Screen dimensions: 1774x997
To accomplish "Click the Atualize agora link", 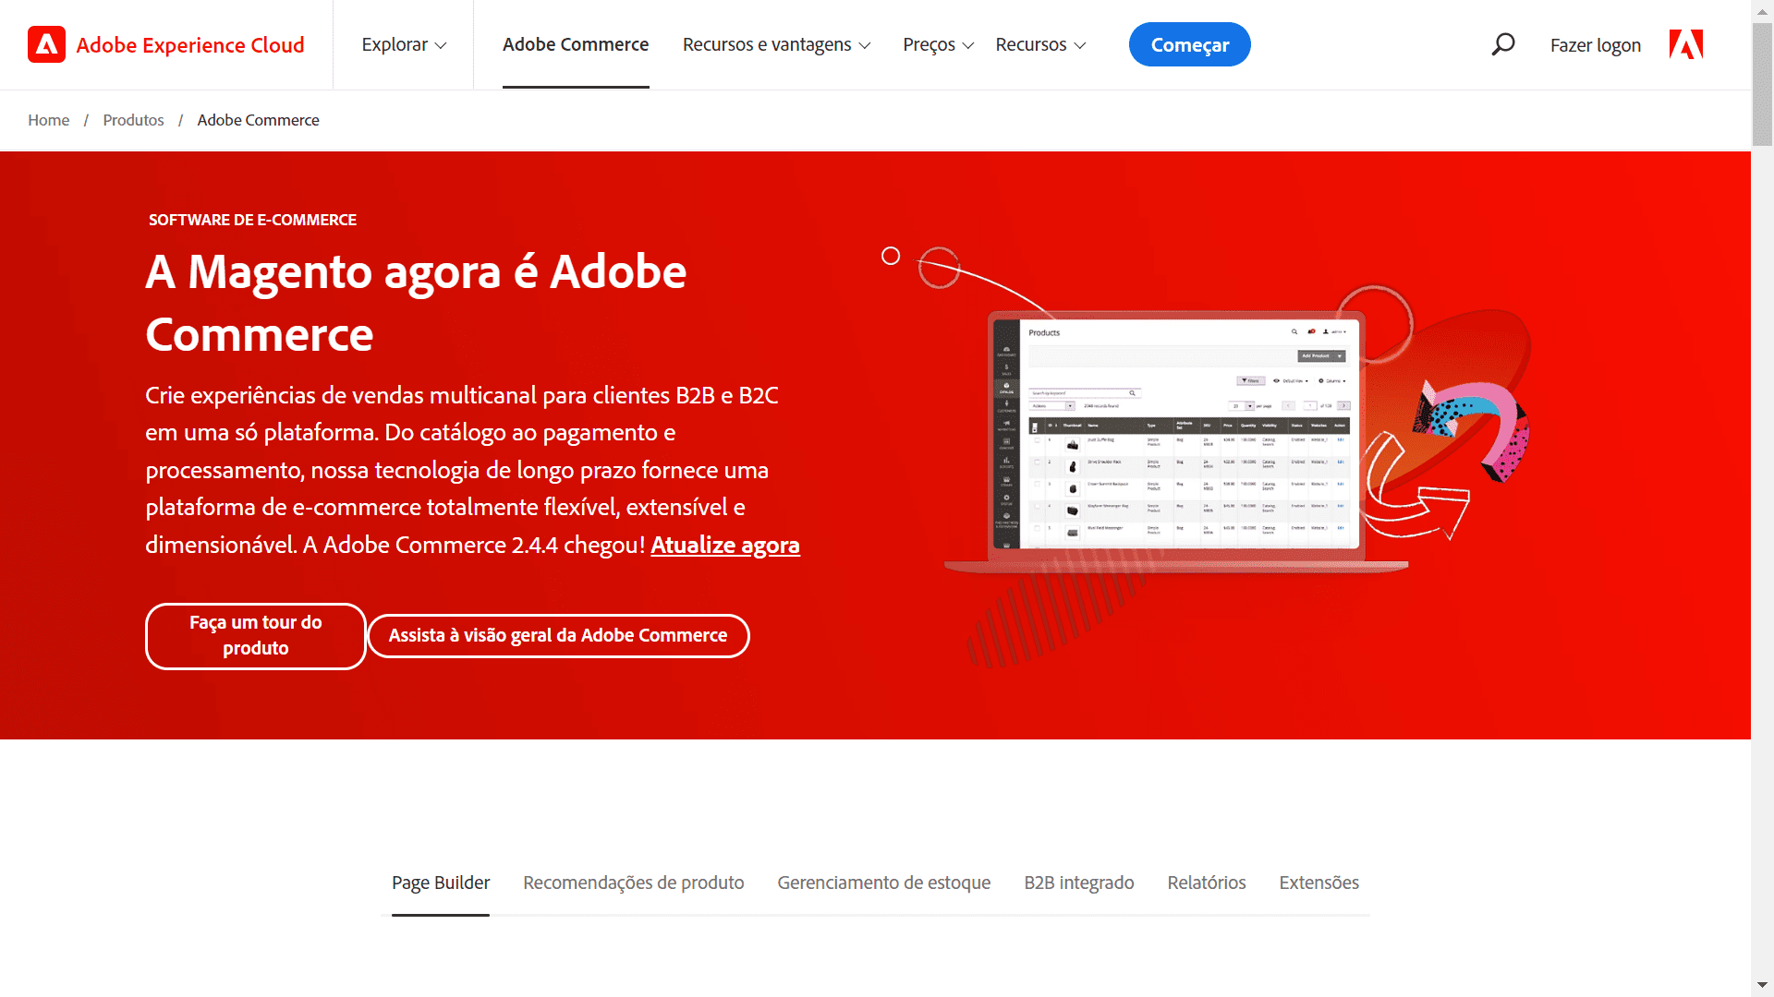I will (724, 545).
